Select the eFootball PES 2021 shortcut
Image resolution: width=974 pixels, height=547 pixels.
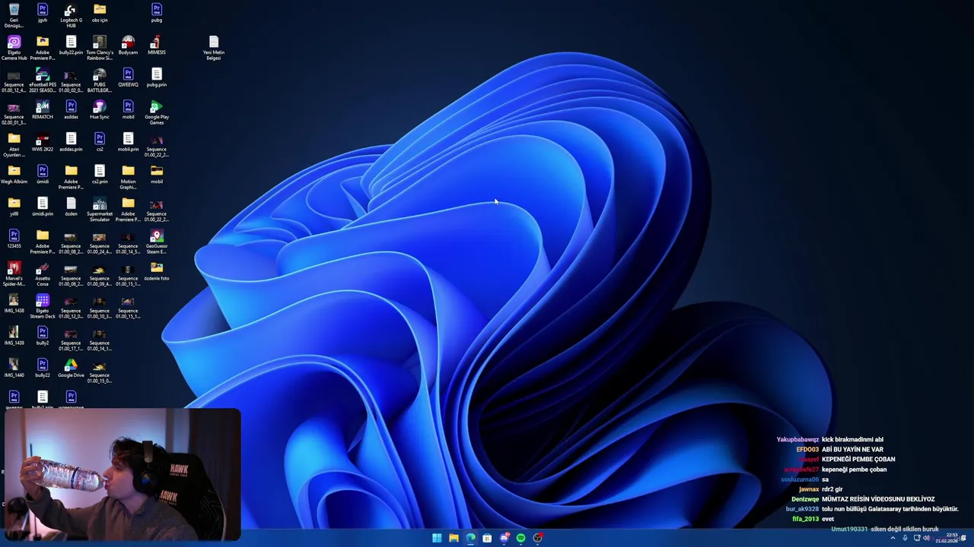[x=43, y=81]
